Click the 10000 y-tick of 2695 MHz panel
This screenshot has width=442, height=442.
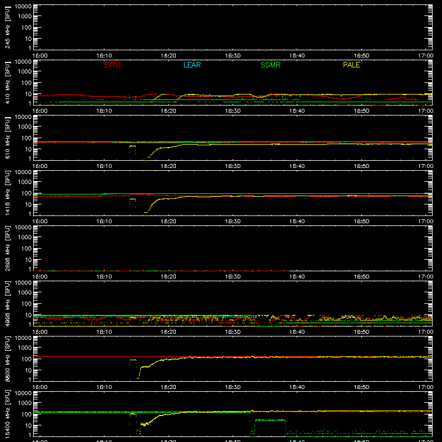point(23,228)
